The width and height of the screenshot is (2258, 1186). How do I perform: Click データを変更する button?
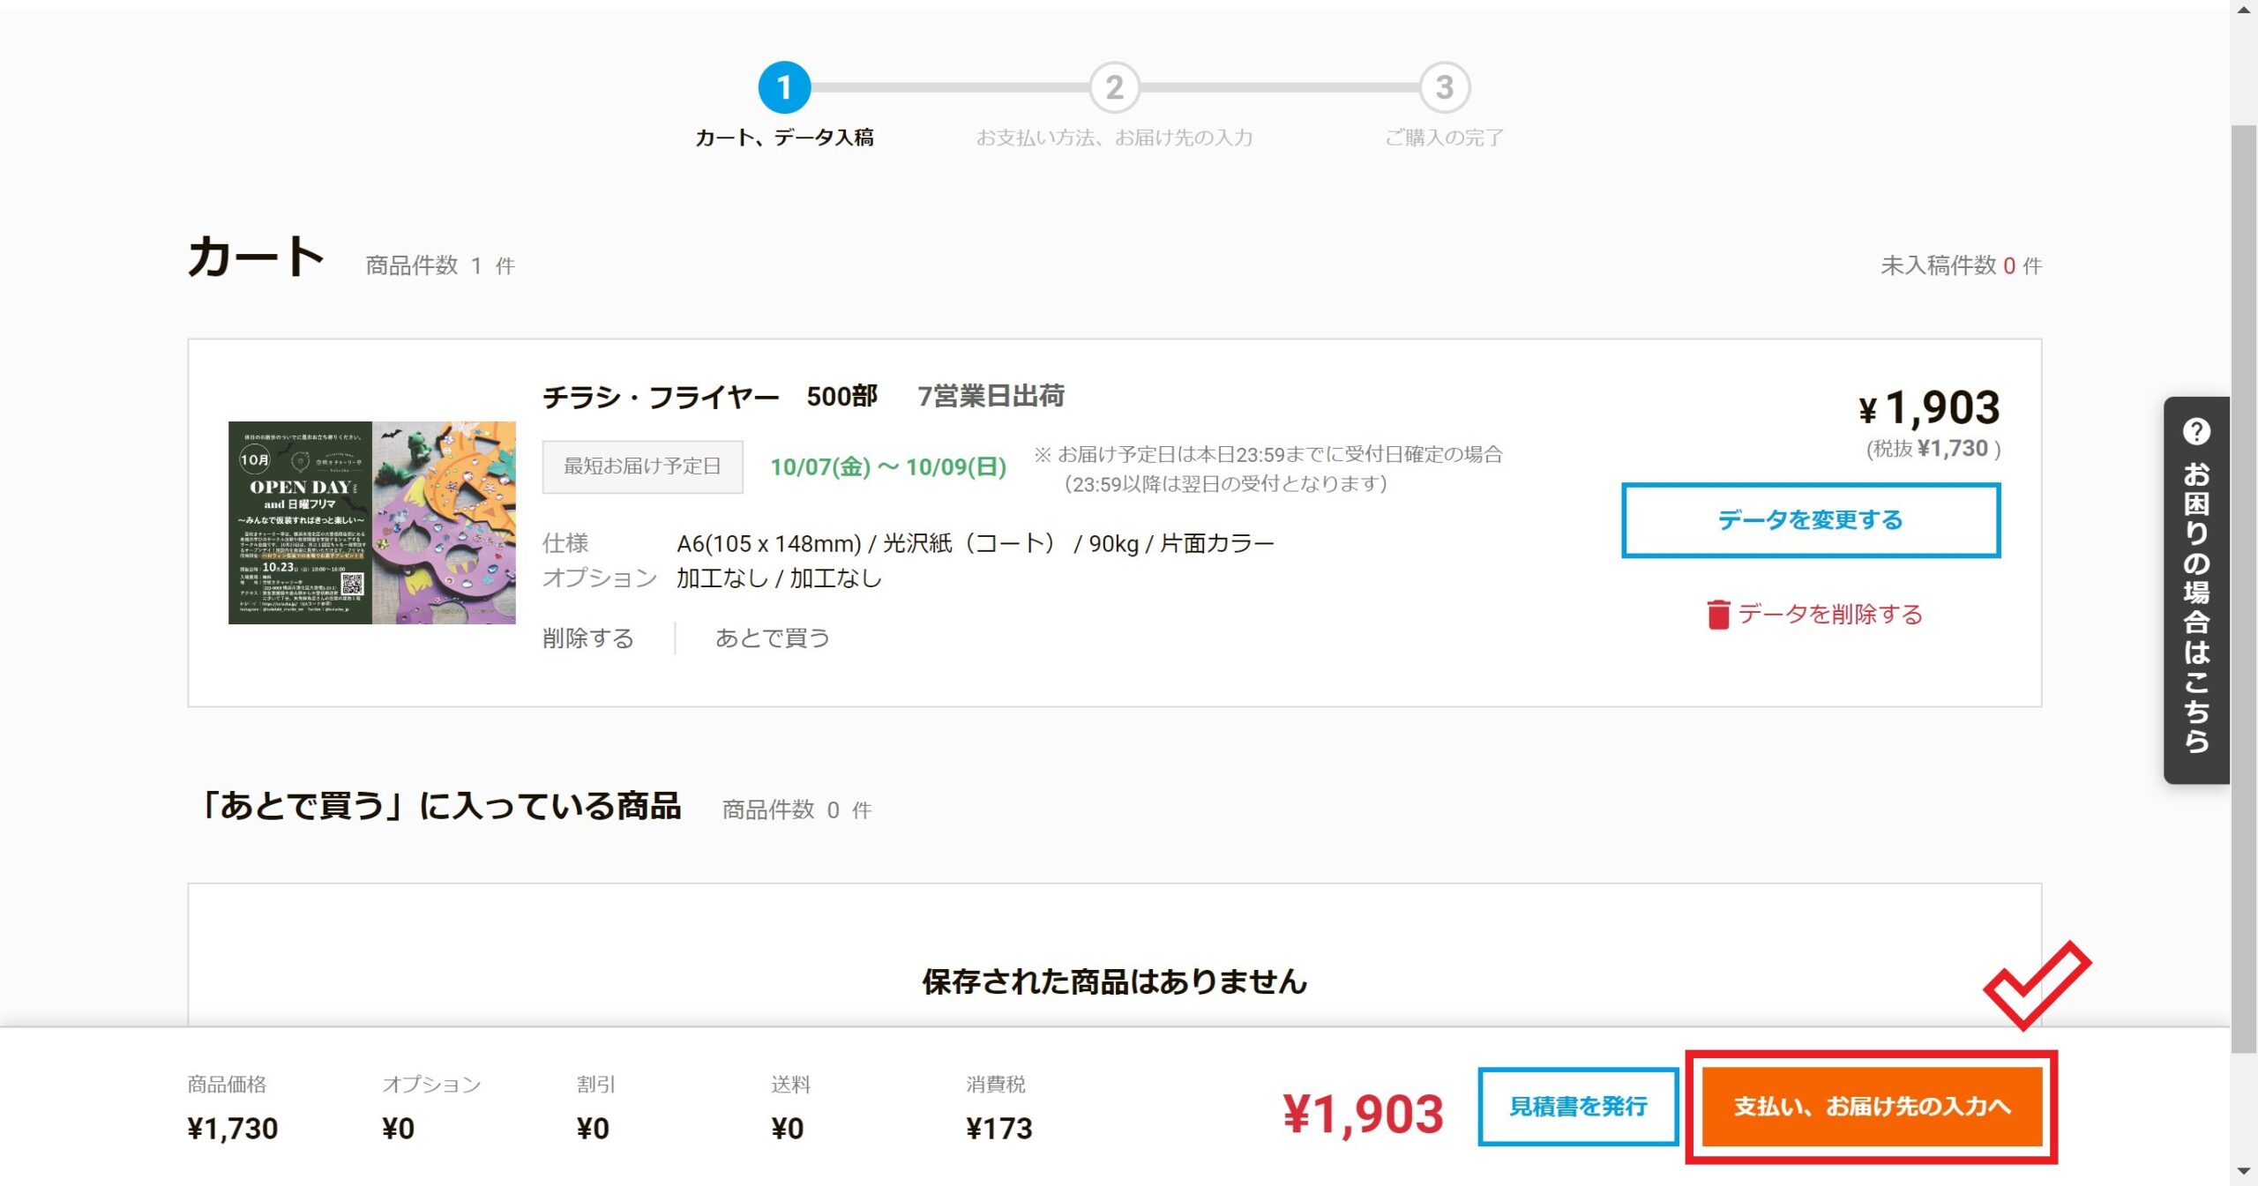coord(1810,520)
